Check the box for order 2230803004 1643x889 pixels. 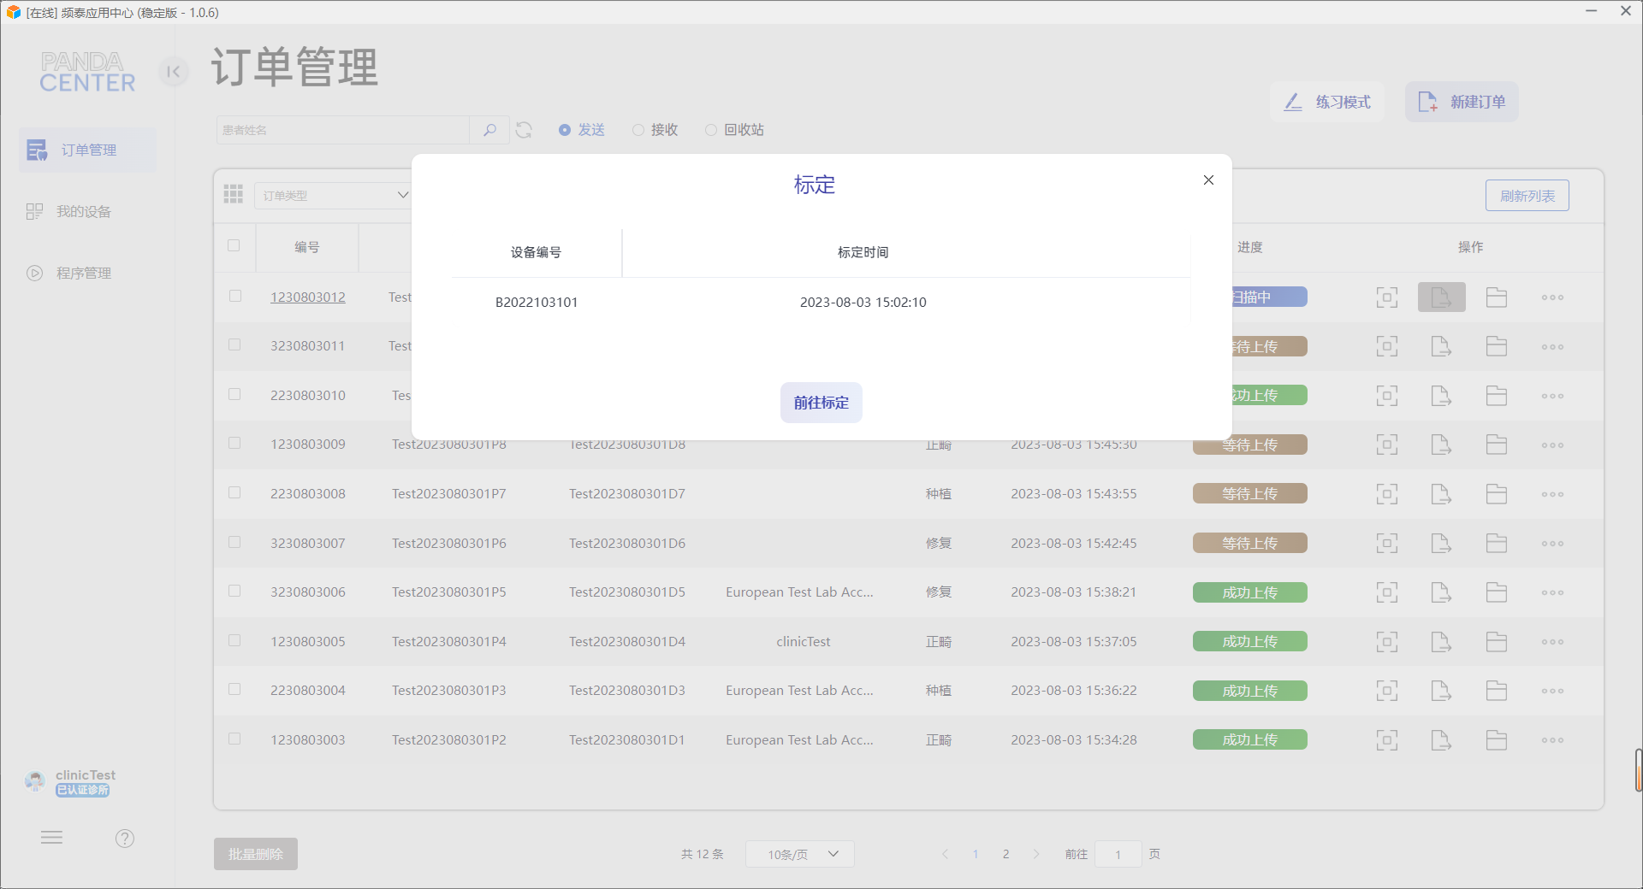234,689
